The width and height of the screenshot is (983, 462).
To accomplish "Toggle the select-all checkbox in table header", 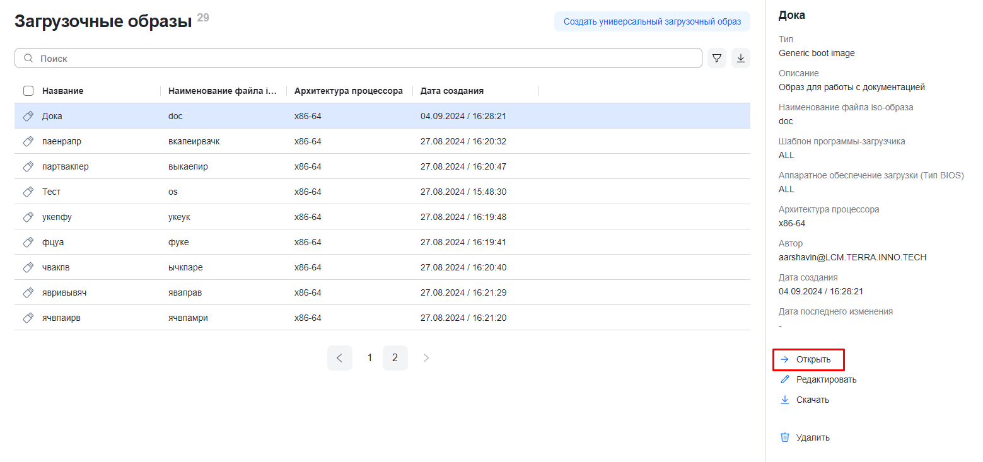I will tap(28, 91).
